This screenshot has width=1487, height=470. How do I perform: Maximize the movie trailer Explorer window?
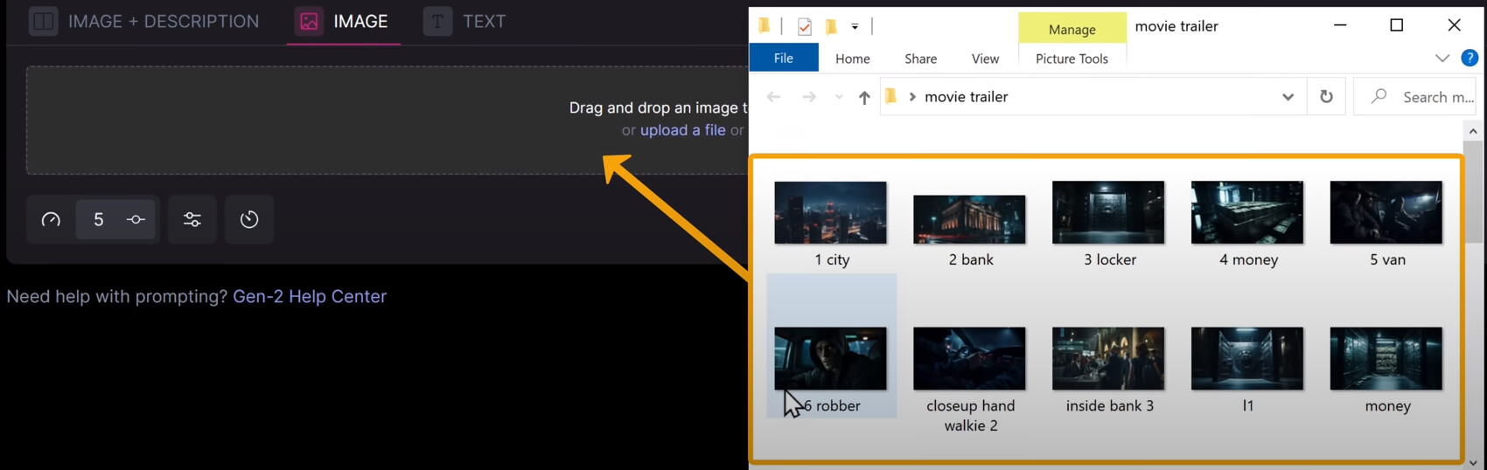[1397, 25]
